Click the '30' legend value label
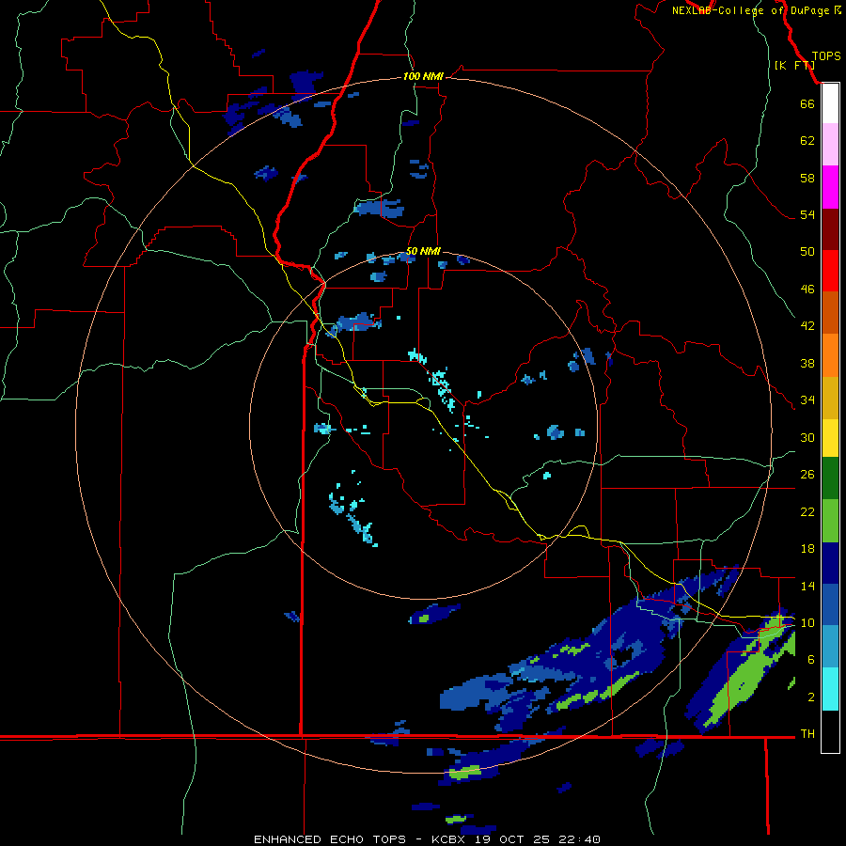The width and height of the screenshot is (846, 846). [x=807, y=437]
